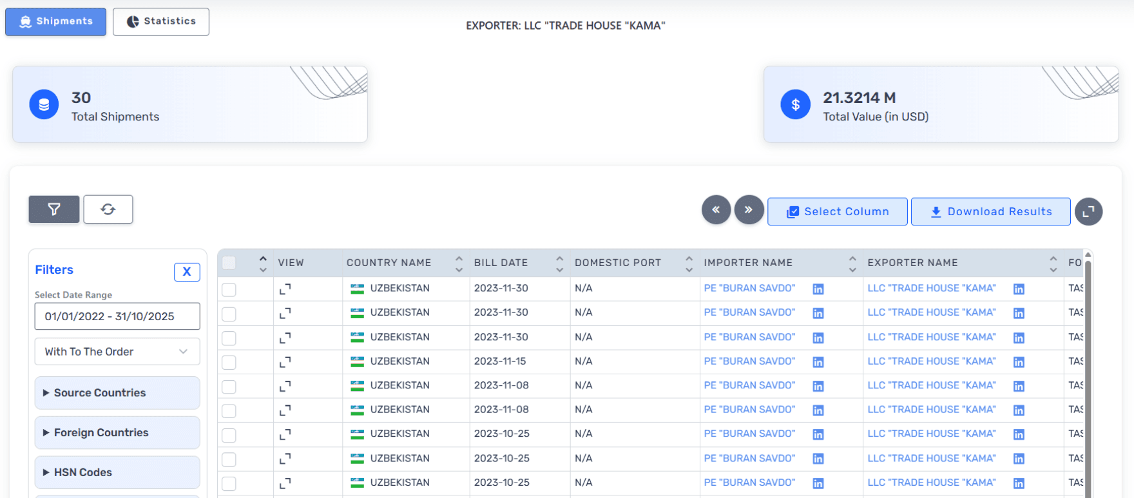This screenshot has width=1134, height=498.
Task: Go to previous page with double-left arrow
Action: coord(716,210)
